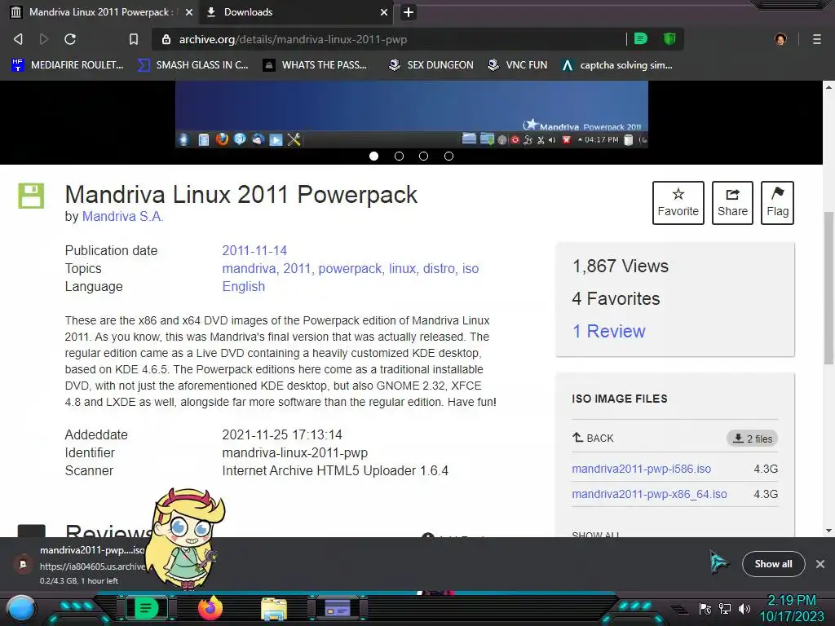Viewport: 835px width, 626px height.
Task: Bookmark this page with the bookmark icon
Action: coord(134,39)
